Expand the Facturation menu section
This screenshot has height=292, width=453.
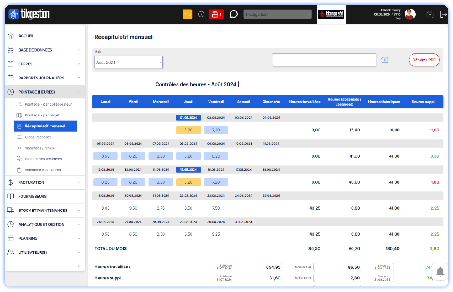click(45, 182)
